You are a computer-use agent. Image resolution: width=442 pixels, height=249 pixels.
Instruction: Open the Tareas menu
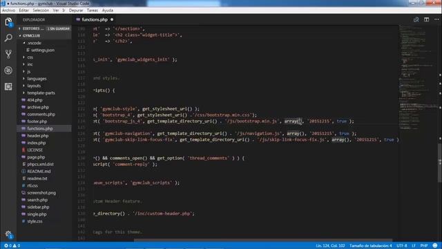tap(92, 10)
